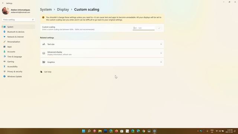The width and height of the screenshot is (238, 134).
Task: Focus the Find a setting search box
Action: 18,20
